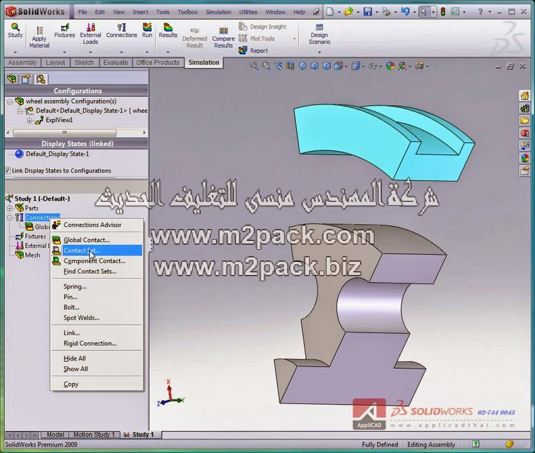Click the Zoom to Area icon

point(266,66)
